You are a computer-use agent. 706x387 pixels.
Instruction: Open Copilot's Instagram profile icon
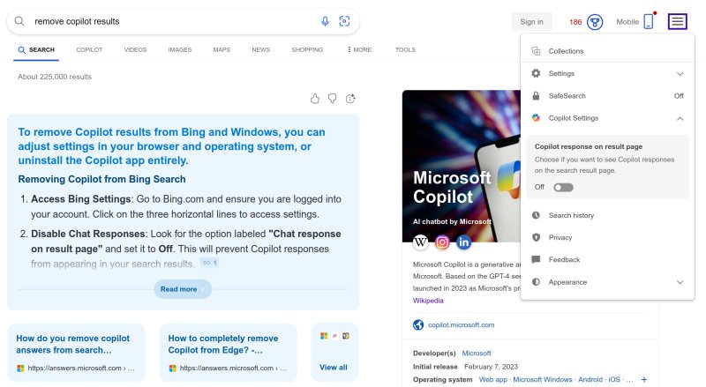pyautogui.click(x=442, y=242)
